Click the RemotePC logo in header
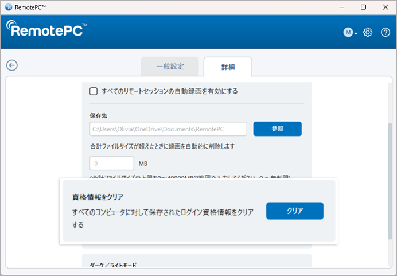The image size is (397, 276). coord(46,29)
